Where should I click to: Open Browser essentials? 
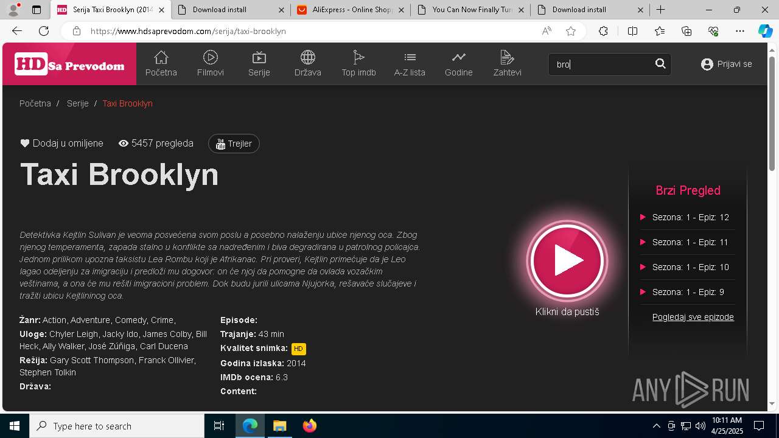point(713,31)
